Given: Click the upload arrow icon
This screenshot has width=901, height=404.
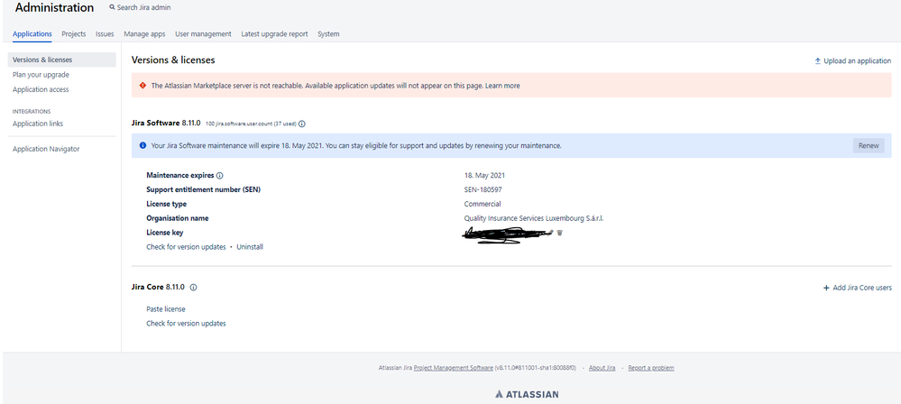Looking at the screenshot, I should point(818,61).
